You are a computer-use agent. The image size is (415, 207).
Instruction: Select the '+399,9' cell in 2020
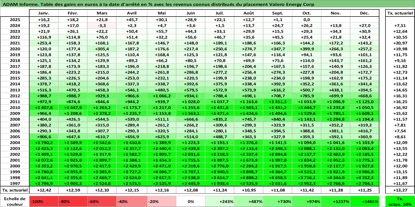pyautogui.click(x=307, y=49)
